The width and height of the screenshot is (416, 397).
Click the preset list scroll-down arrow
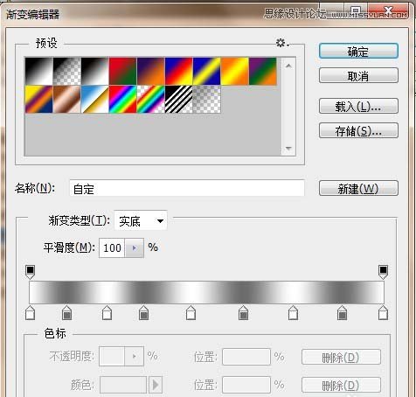click(x=288, y=149)
